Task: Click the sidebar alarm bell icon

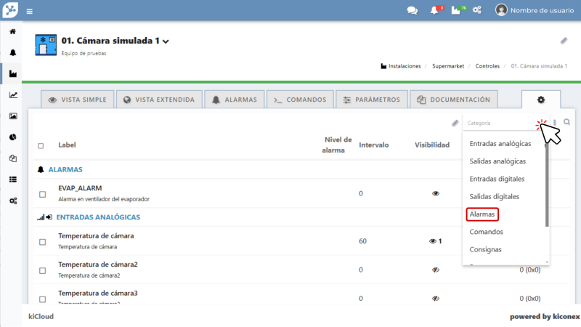Action: 12,53
